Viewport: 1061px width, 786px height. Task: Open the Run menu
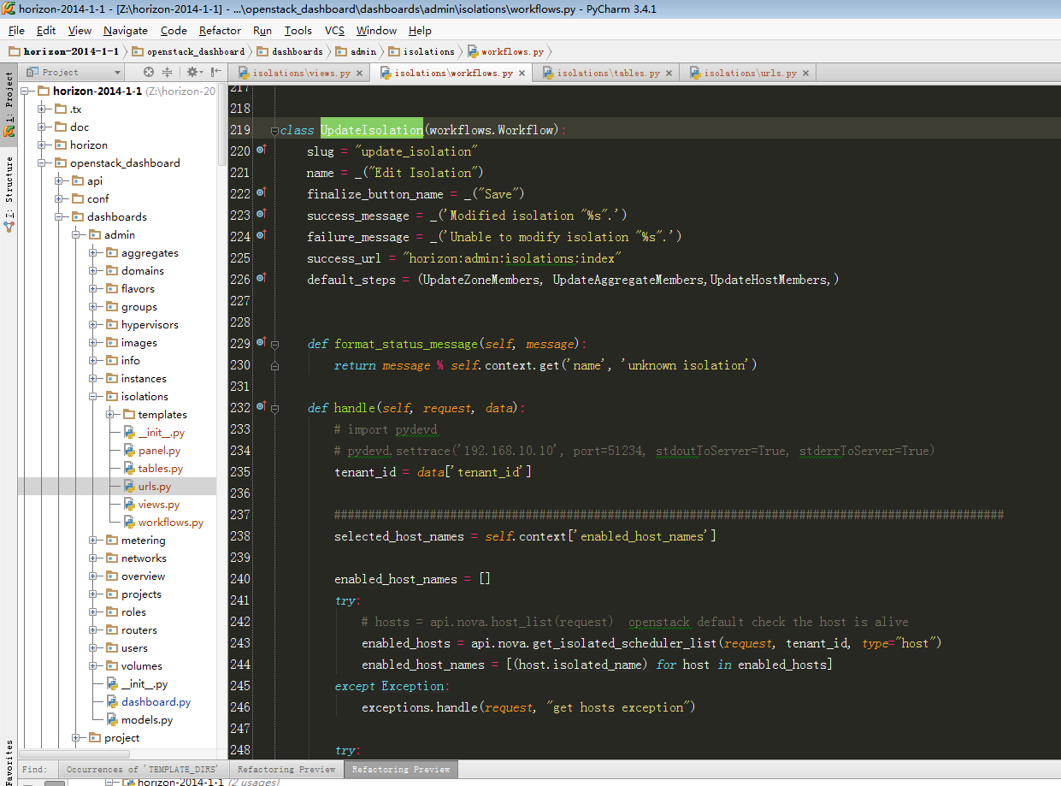click(262, 30)
